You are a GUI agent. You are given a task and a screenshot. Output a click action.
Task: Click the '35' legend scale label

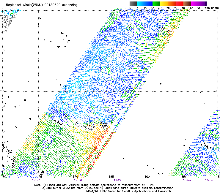(183, 8)
